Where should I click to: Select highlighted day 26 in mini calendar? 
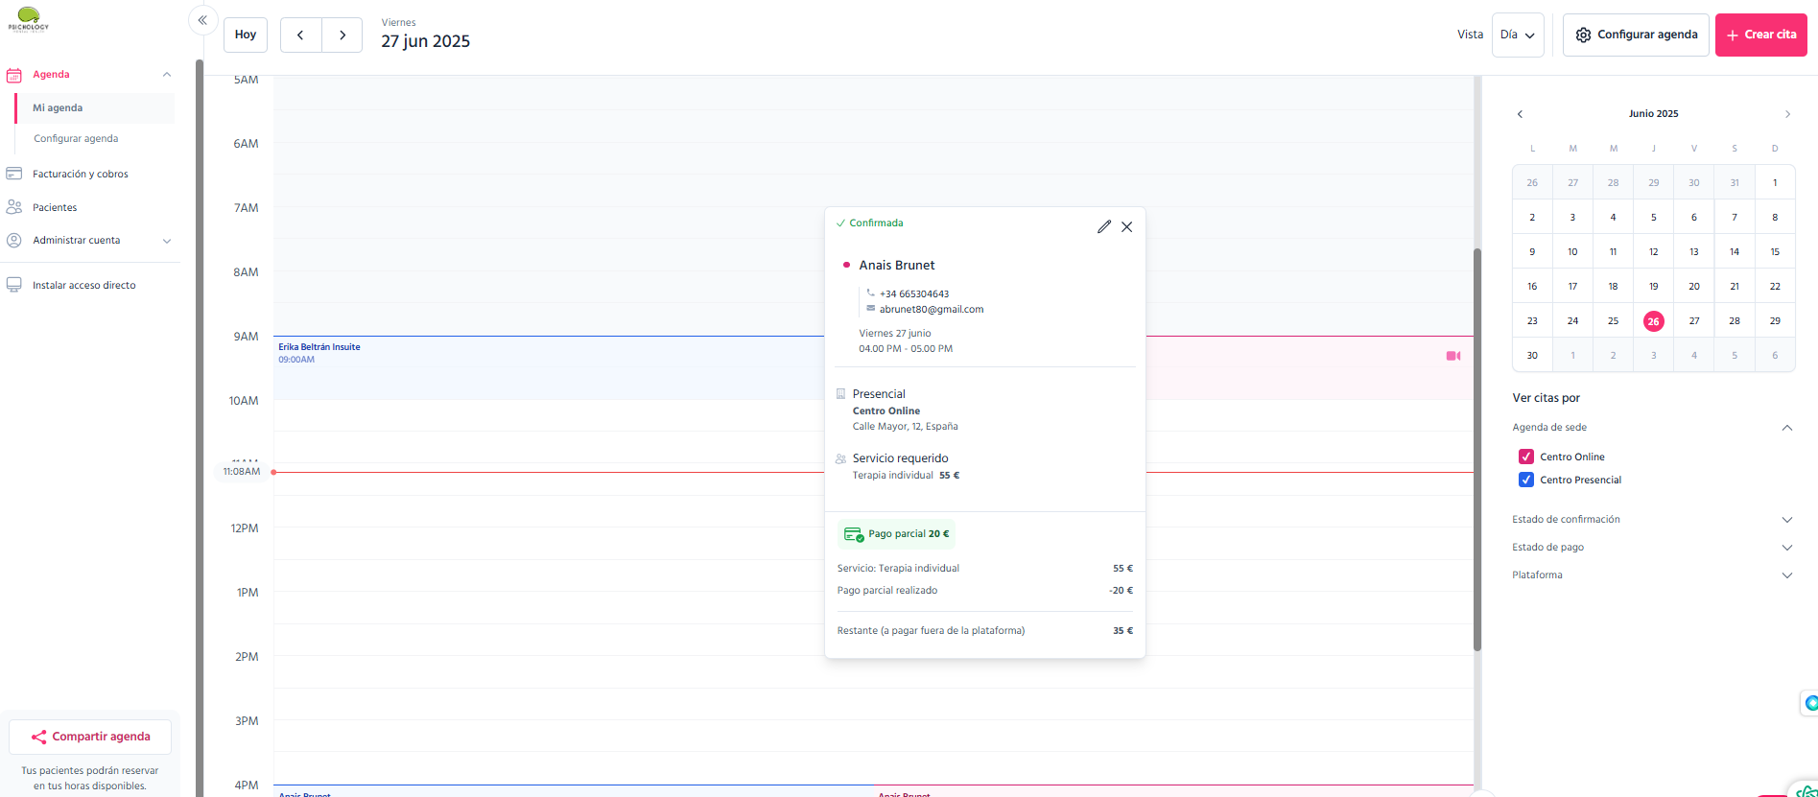pyautogui.click(x=1654, y=321)
